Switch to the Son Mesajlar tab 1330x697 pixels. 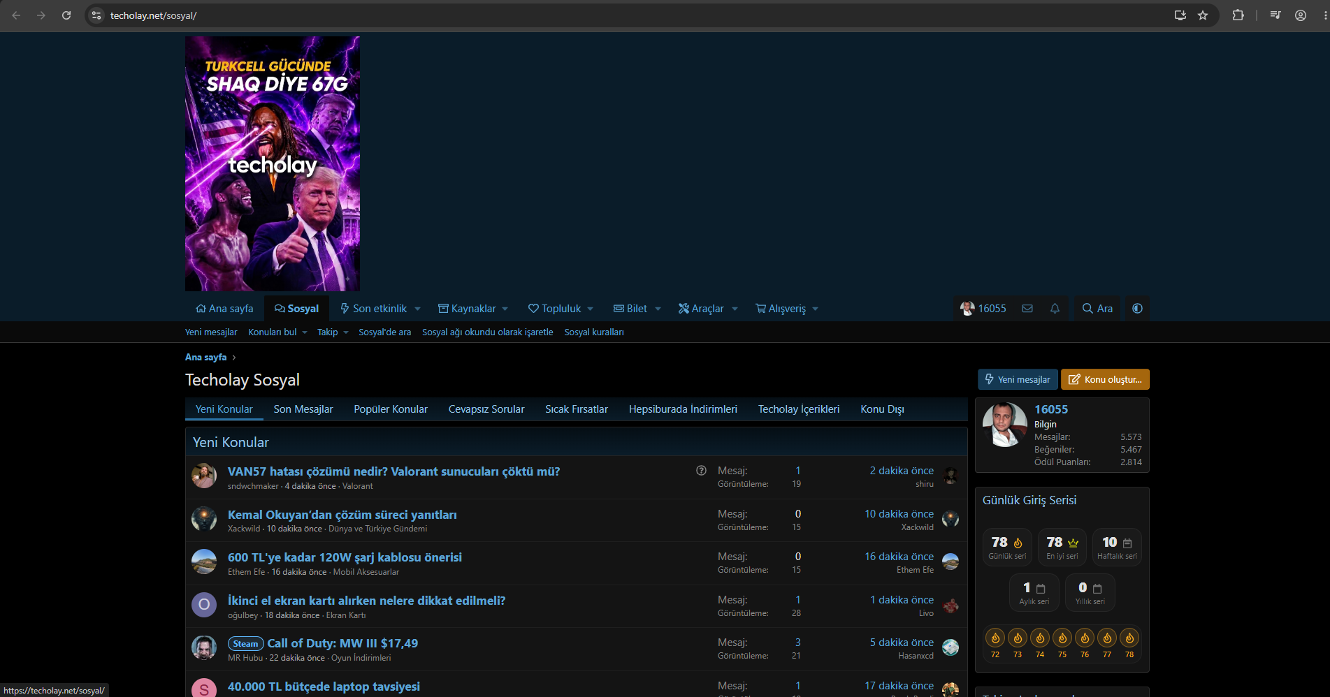[x=303, y=409]
